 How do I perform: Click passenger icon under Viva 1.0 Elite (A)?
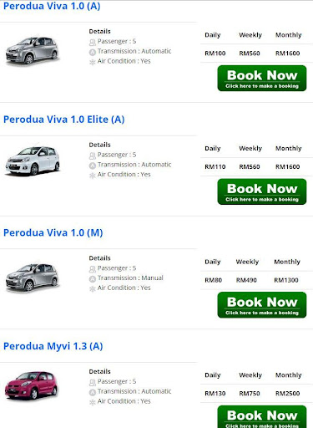click(93, 155)
